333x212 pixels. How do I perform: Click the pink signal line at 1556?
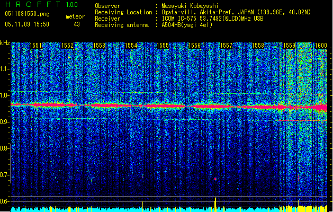coord(195,107)
